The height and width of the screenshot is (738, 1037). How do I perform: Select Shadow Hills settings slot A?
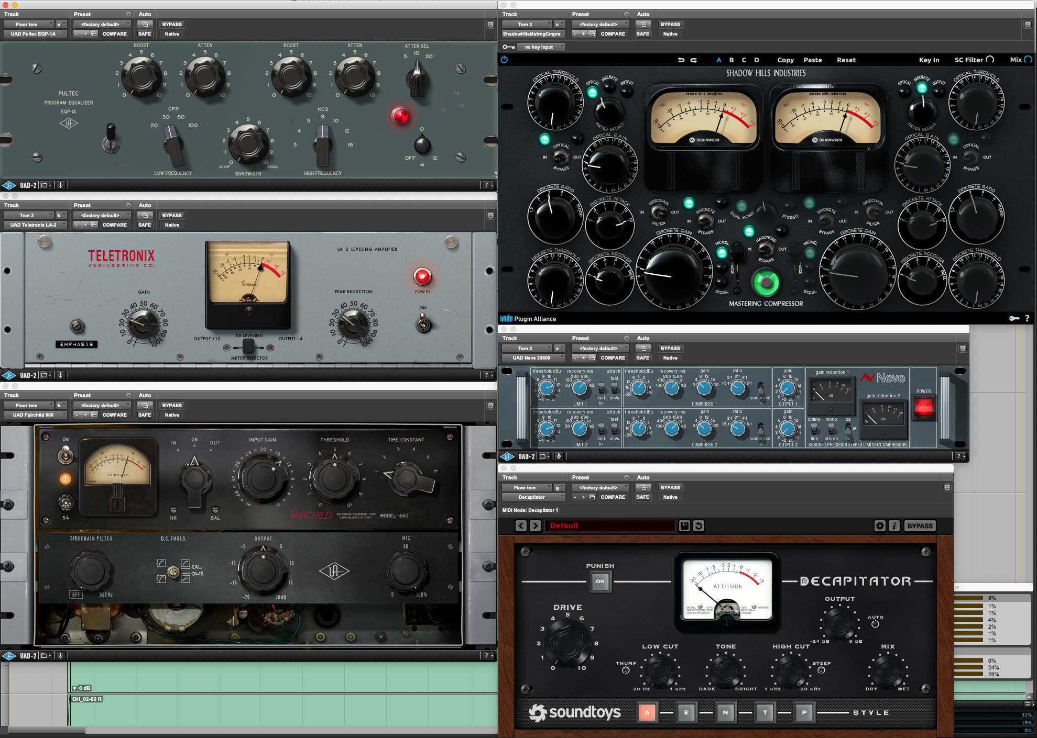pyautogui.click(x=718, y=60)
